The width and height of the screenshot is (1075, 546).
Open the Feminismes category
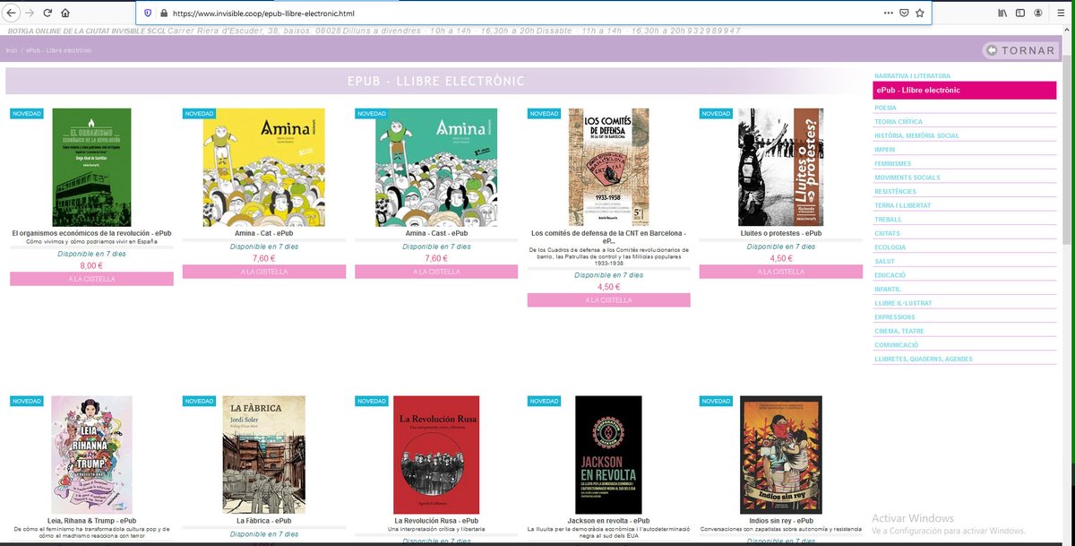[892, 163]
